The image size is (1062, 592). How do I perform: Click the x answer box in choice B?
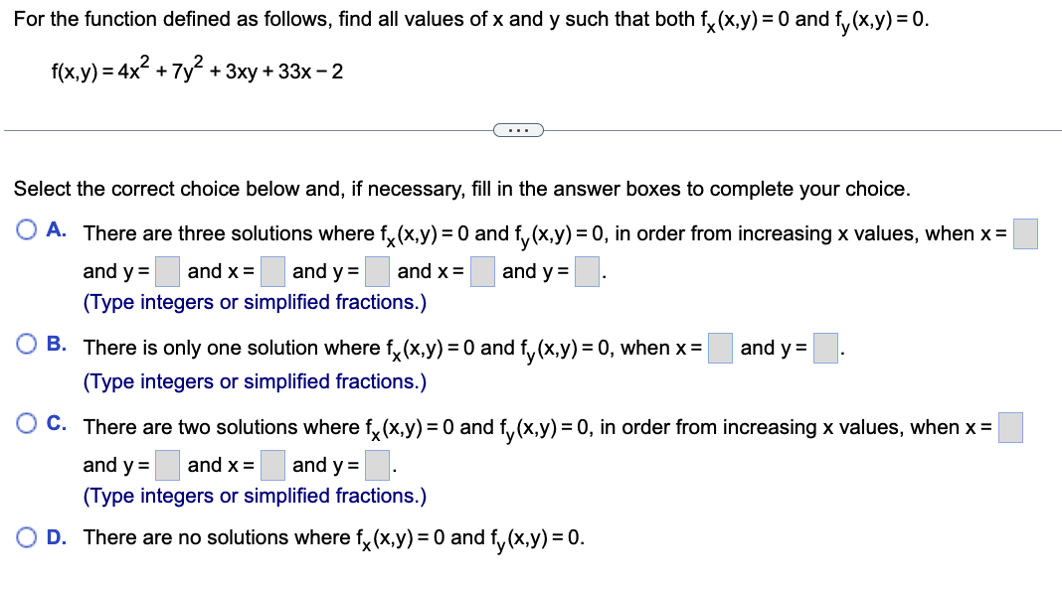click(x=720, y=347)
